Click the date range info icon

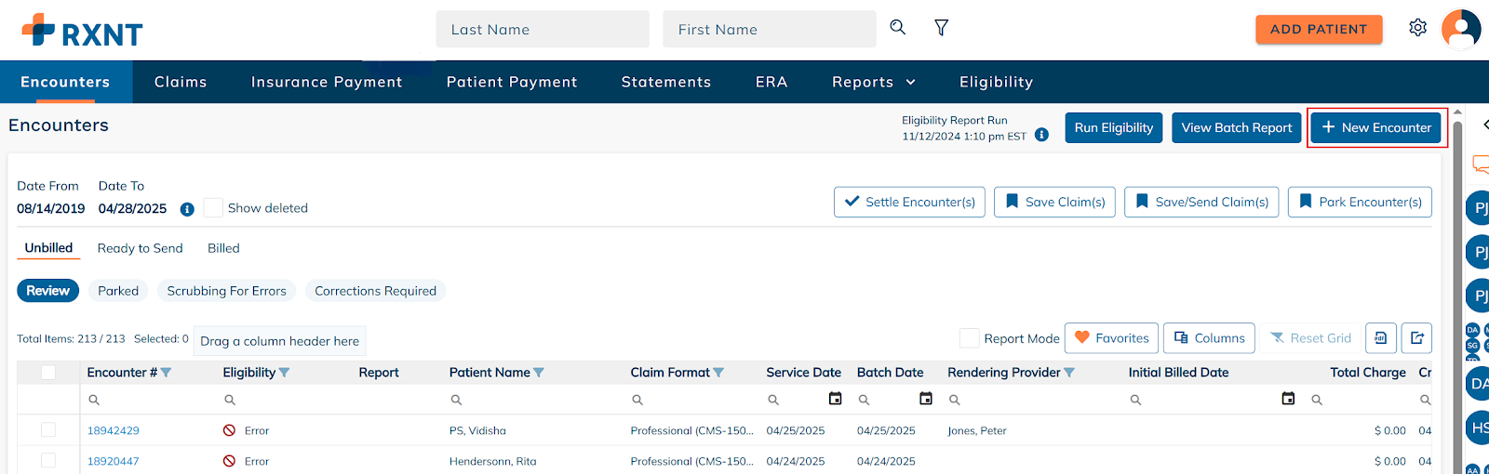187,209
